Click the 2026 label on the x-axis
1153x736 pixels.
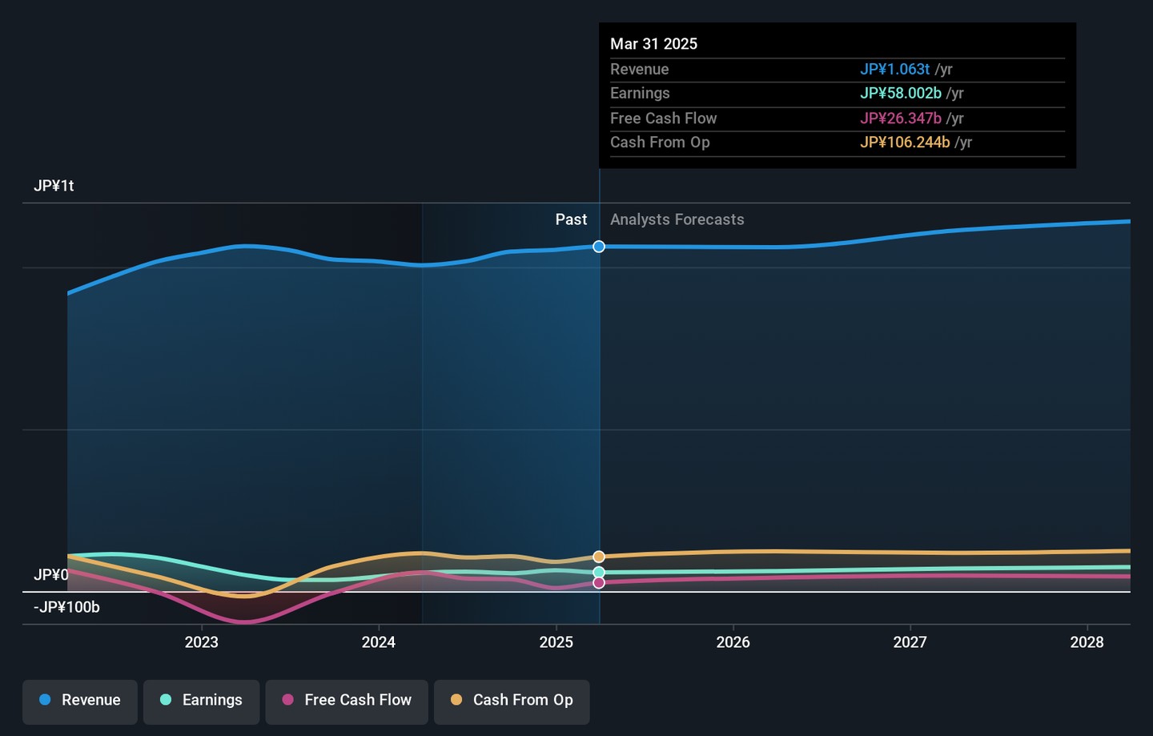click(733, 642)
